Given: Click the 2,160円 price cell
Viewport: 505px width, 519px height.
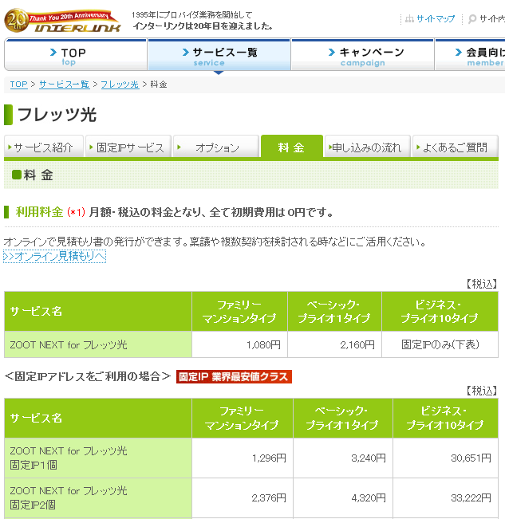Looking at the screenshot, I should coord(334,344).
